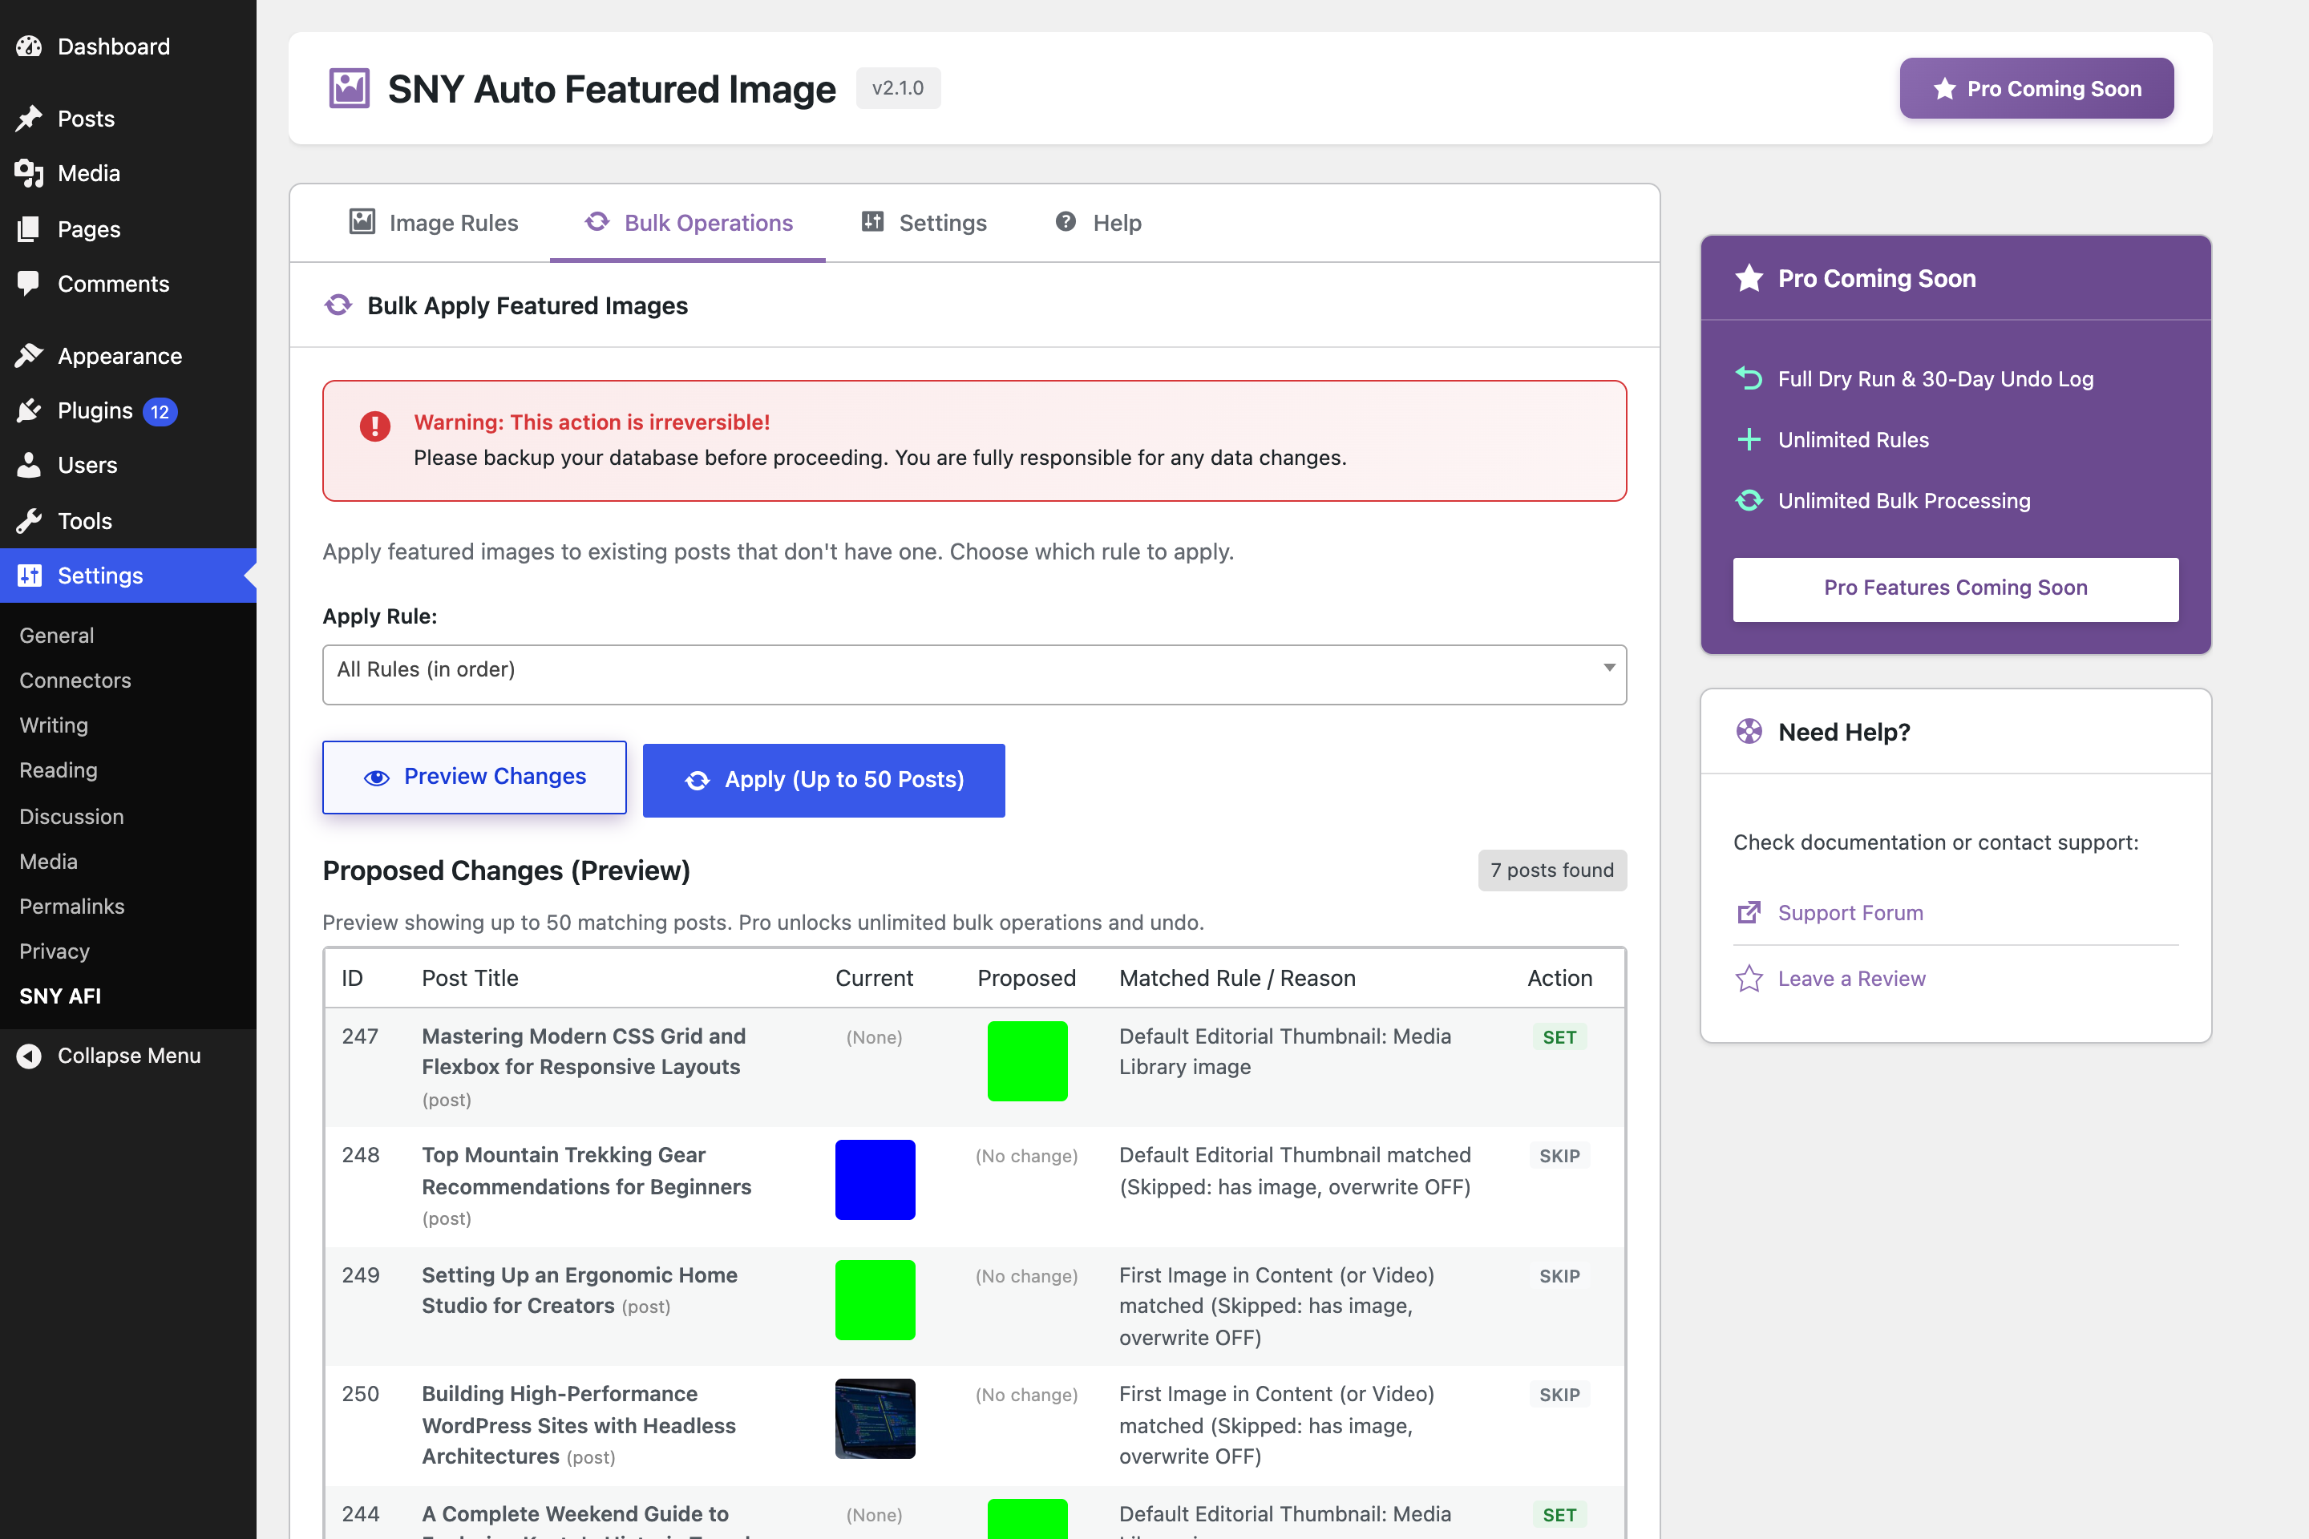Image resolution: width=2309 pixels, height=1539 pixels.
Task: Click the 'Post Title' column header
Action: [471, 978]
